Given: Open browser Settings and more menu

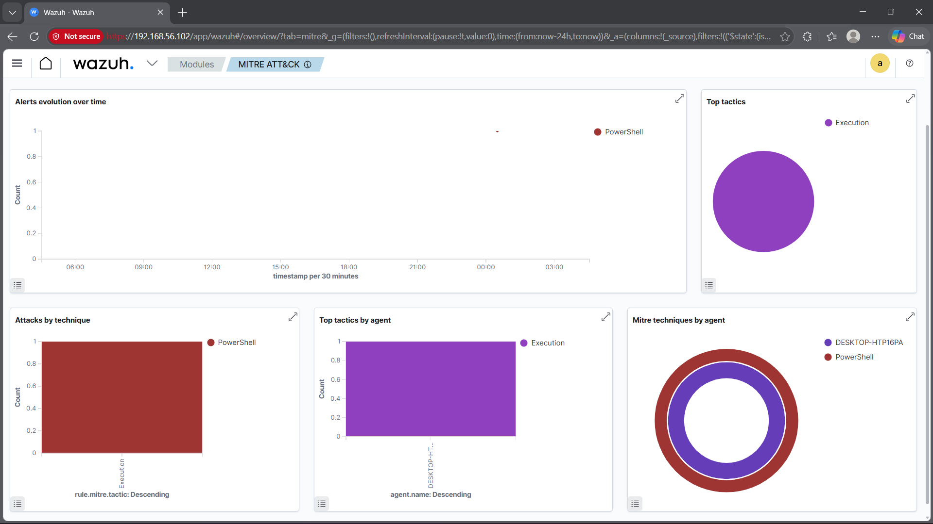Looking at the screenshot, I should 875,36.
